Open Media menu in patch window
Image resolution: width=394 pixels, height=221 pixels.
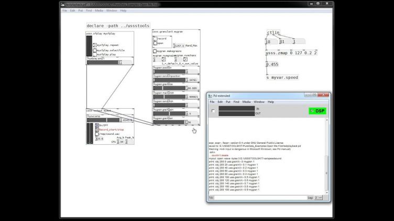click(x=98, y=10)
